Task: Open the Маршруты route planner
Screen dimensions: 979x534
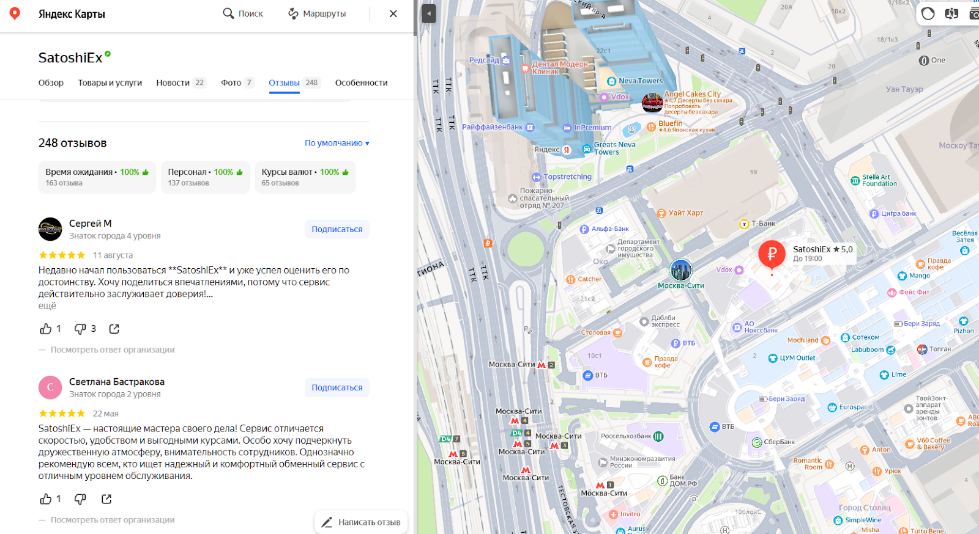Action: click(317, 13)
